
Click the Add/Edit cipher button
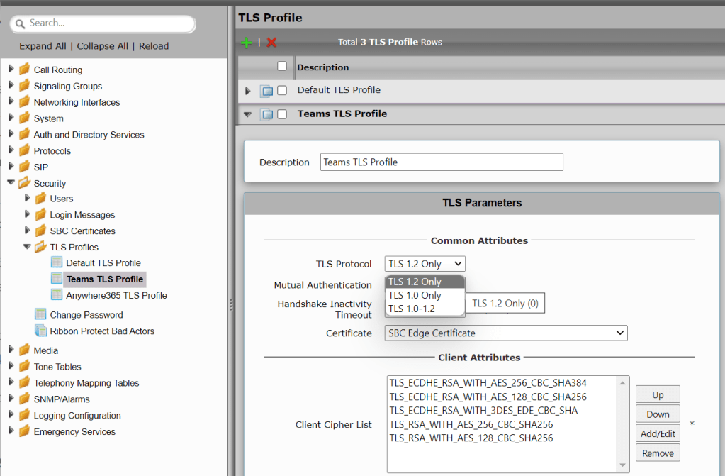pos(658,433)
